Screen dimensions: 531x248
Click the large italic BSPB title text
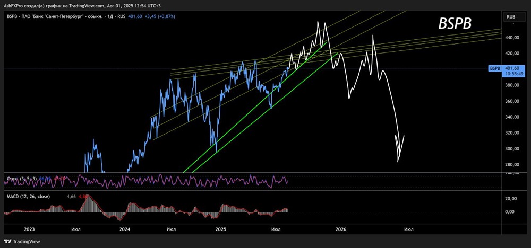(455, 24)
